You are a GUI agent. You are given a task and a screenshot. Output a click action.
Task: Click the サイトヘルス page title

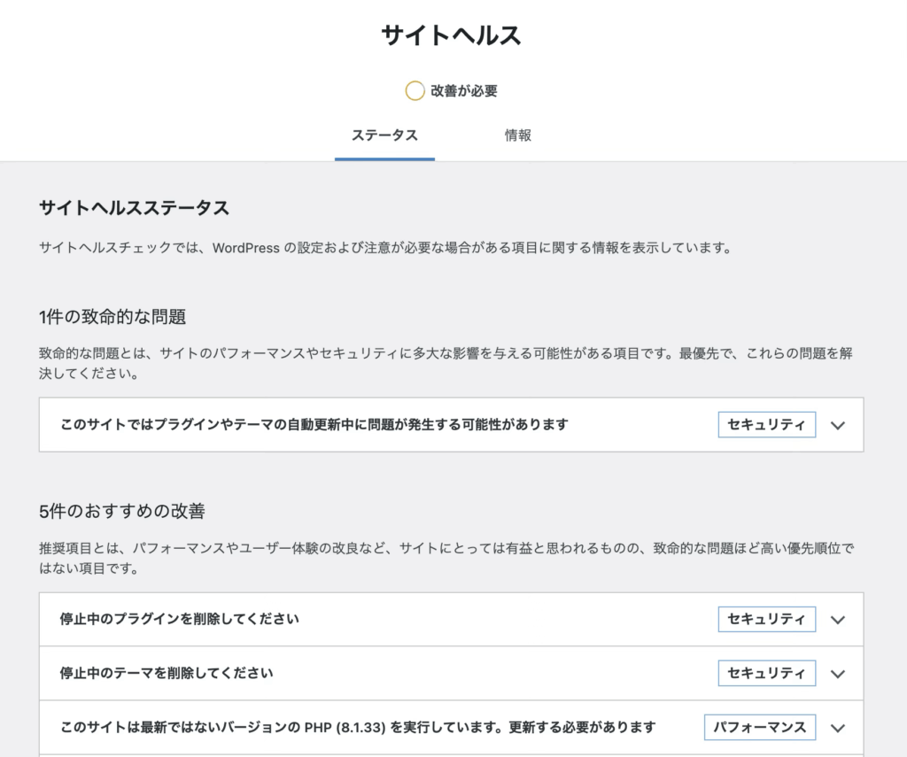click(x=453, y=34)
